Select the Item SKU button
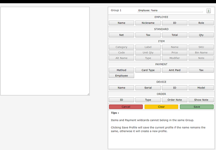This screenshot has height=150, width=216. [201, 47]
